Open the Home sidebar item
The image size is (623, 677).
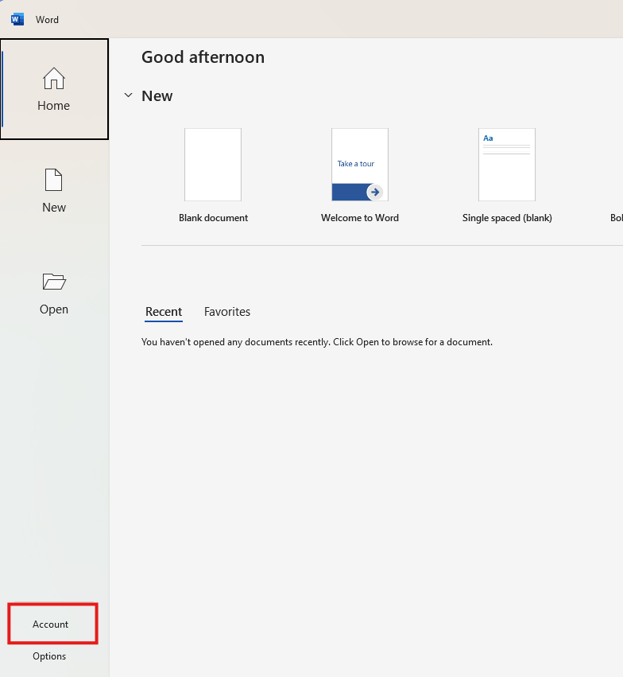pyautogui.click(x=54, y=89)
